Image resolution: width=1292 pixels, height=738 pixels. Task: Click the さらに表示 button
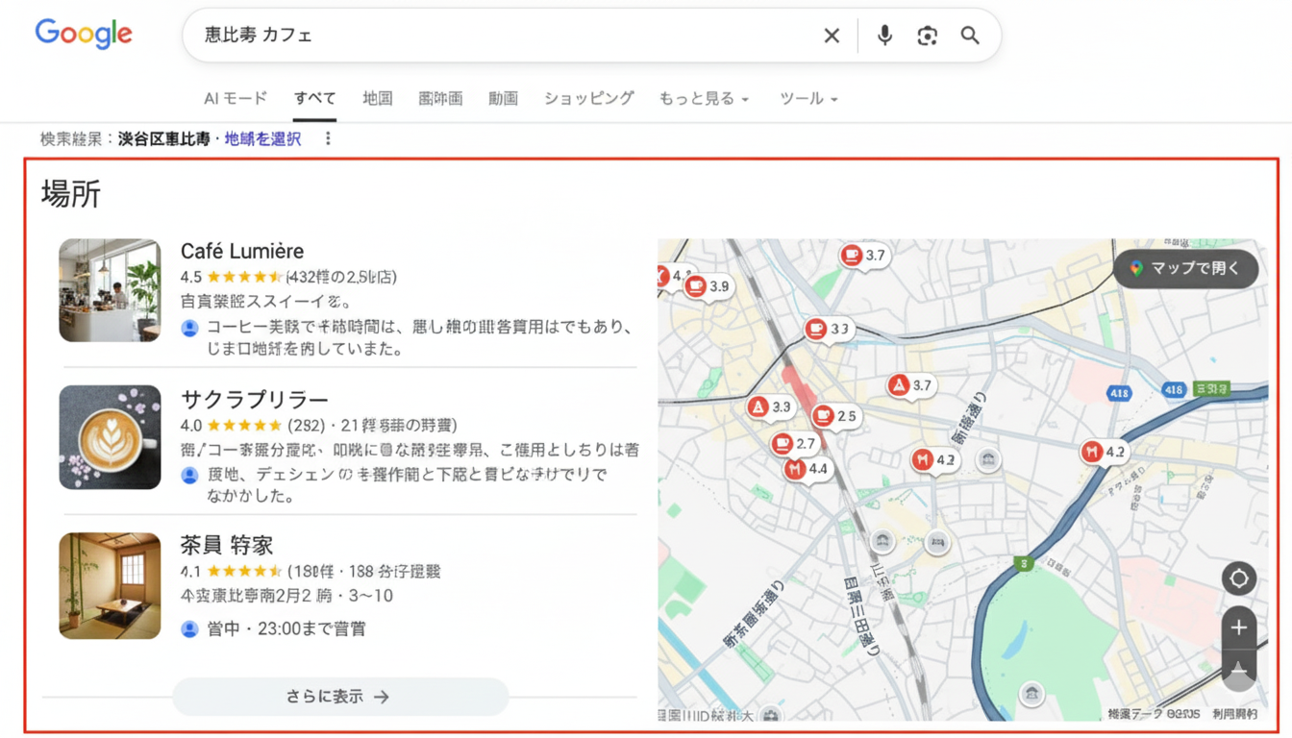340,697
